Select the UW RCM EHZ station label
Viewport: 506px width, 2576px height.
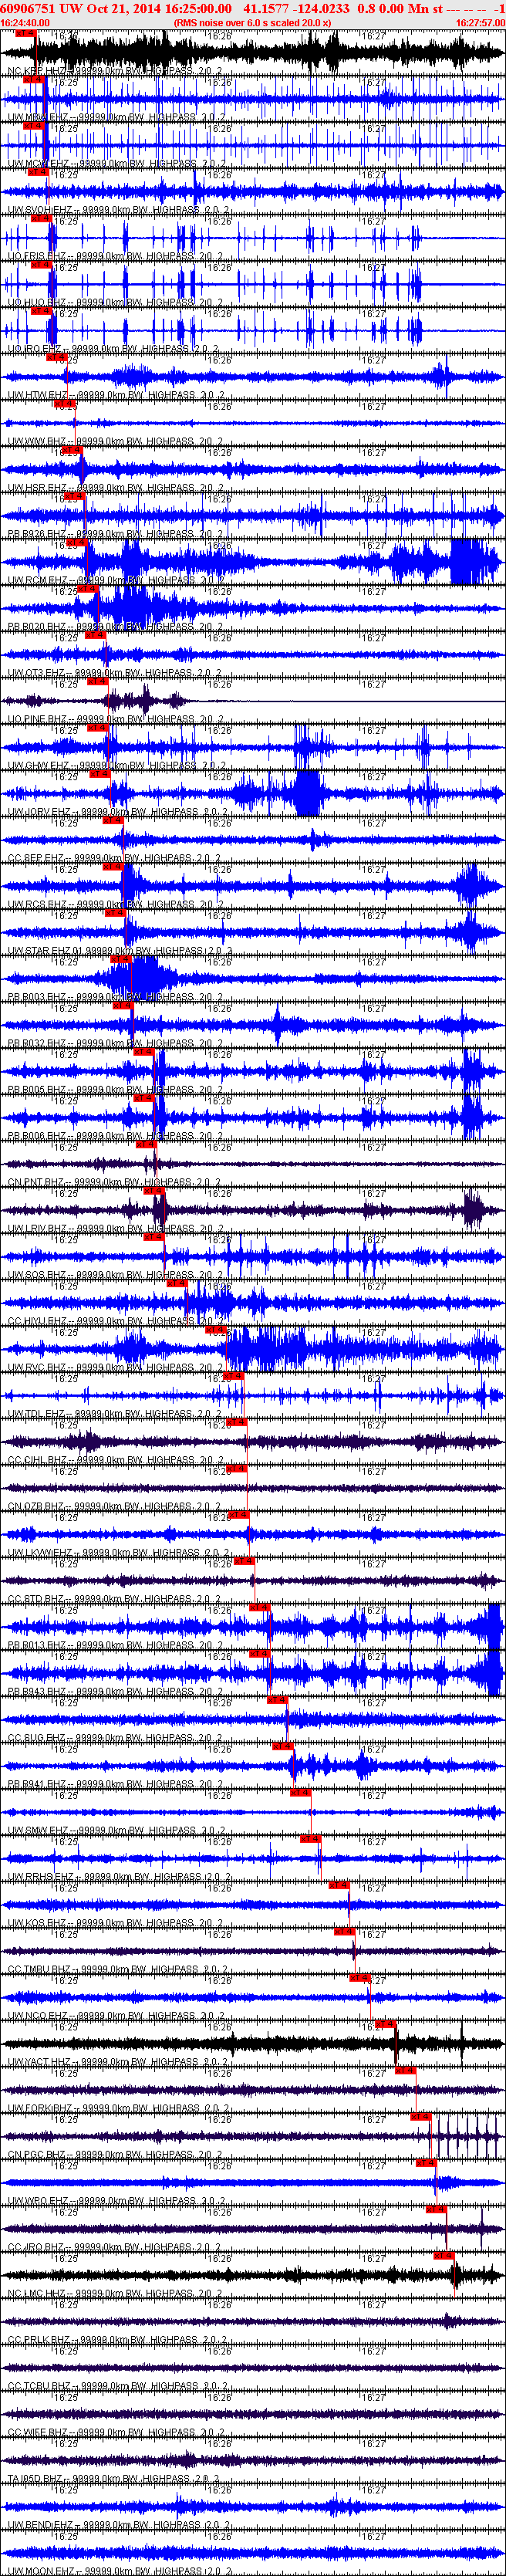pos(116,580)
